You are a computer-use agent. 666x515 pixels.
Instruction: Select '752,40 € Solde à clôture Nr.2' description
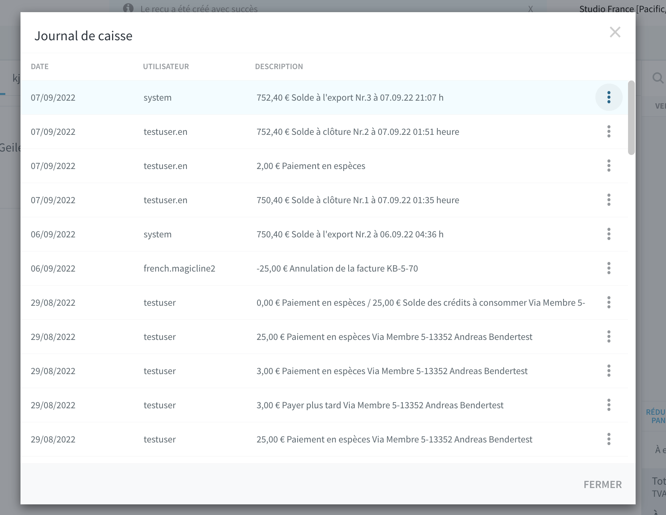(x=358, y=132)
